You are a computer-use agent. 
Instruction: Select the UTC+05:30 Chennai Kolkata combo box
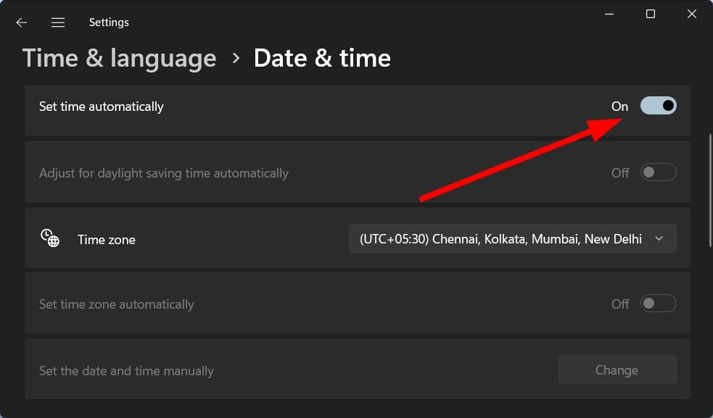click(513, 238)
